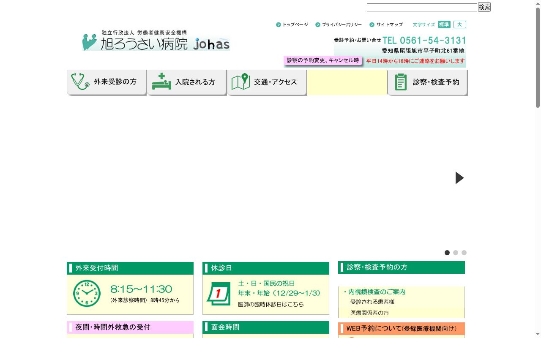Open 受診される患者様 link
This screenshot has height=338, width=541.
tap(372, 302)
